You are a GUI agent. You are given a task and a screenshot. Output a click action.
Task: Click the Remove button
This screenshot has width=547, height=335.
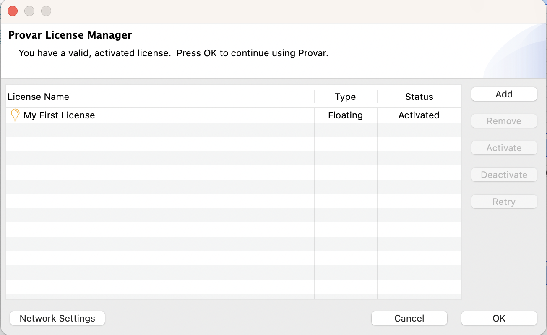pyautogui.click(x=504, y=121)
